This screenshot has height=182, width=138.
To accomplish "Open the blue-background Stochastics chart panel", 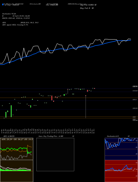I will [x=121, y=149].
